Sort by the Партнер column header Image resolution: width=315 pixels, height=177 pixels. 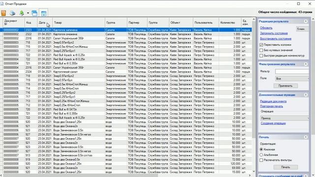coord(137,23)
